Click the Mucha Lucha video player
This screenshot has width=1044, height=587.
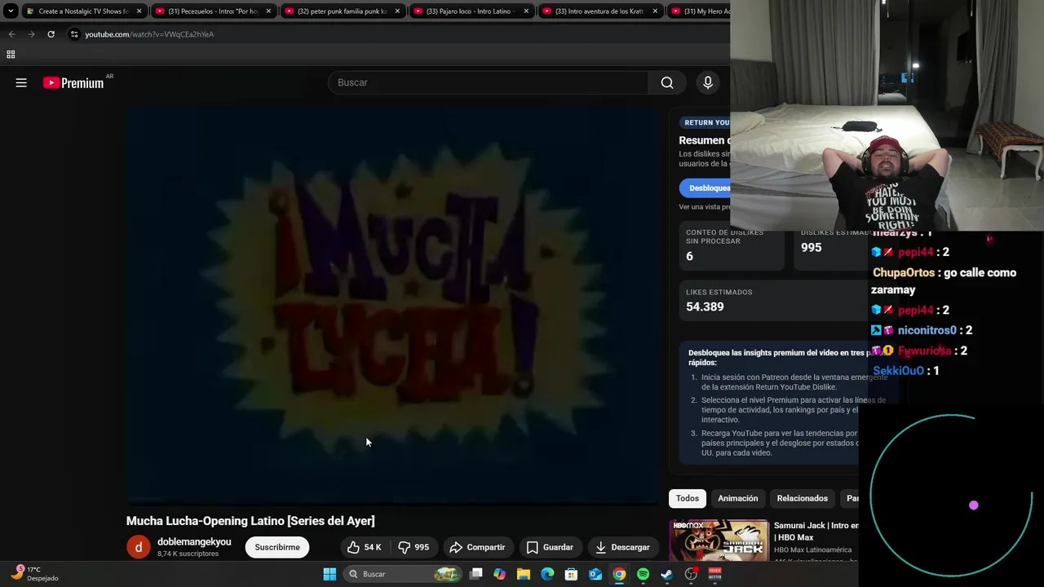point(393,307)
